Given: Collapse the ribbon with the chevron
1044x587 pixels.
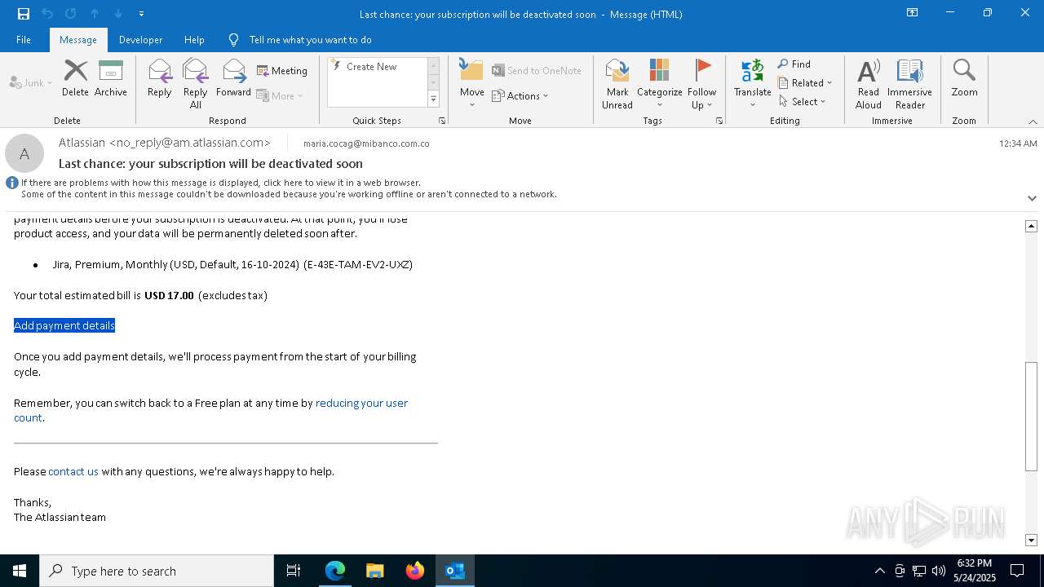Looking at the screenshot, I should click(x=1033, y=121).
